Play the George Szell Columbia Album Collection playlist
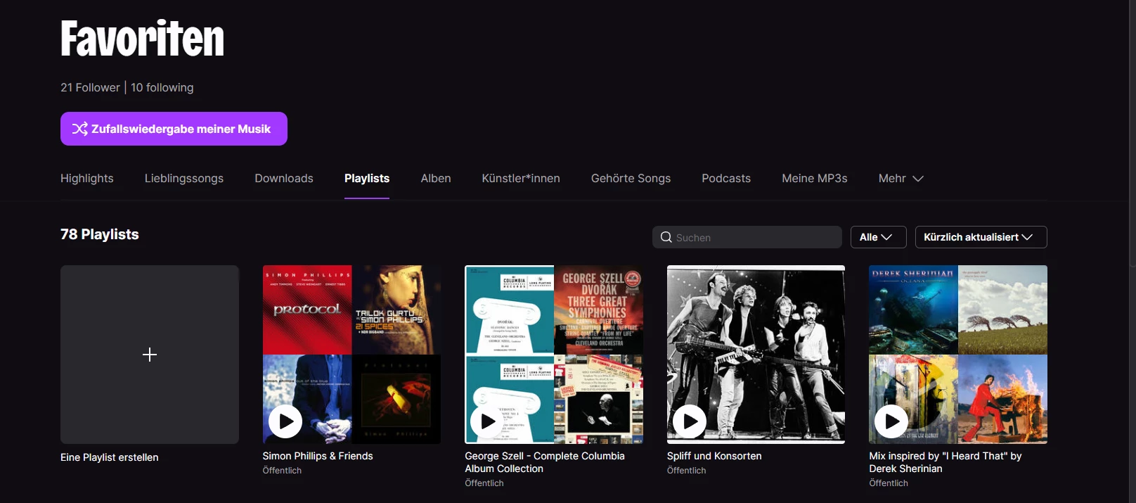This screenshot has height=503, width=1136. click(487, 421)
